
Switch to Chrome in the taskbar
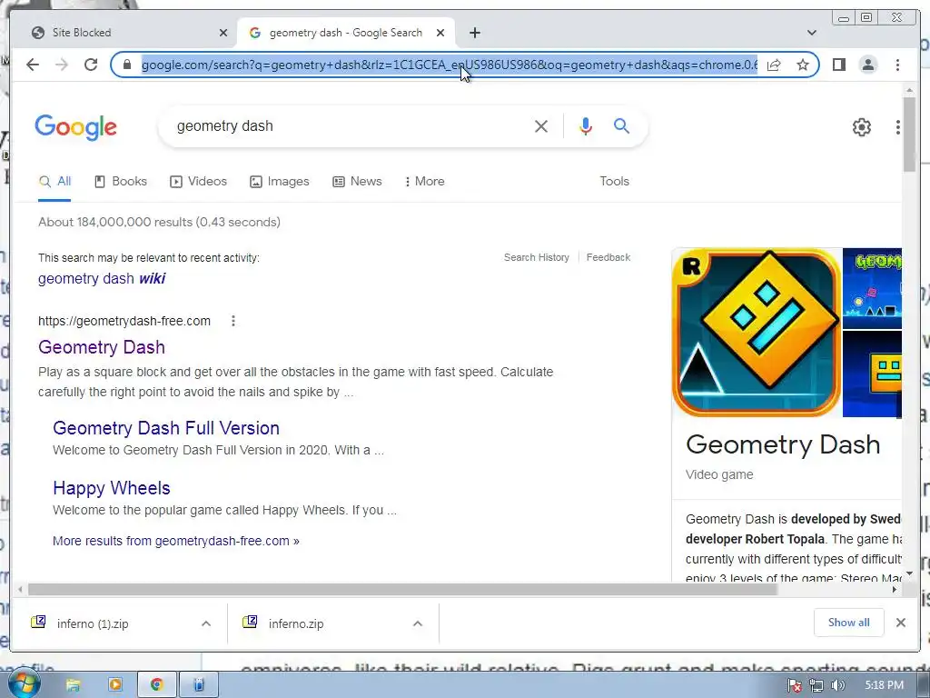[156, 685]
